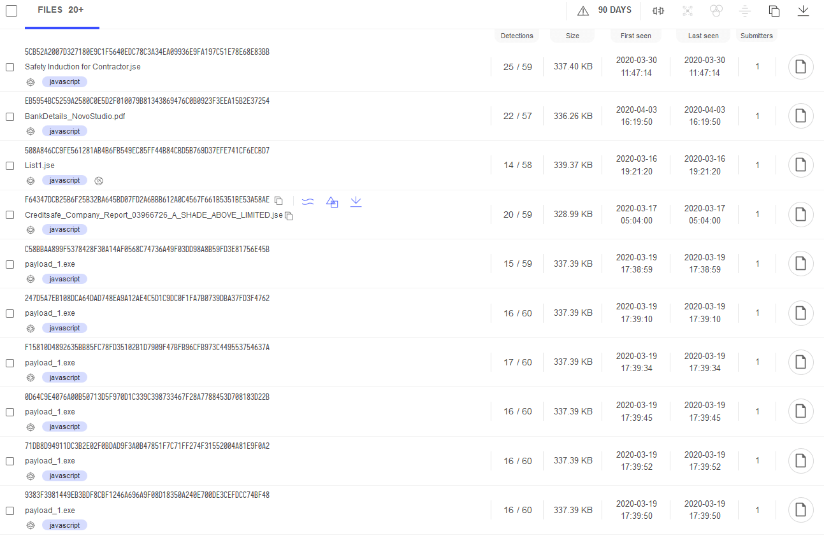The width and height of the screenshot is (824, 536).
Task: Click the horizontal lines filter icon in toolbar
Action: (x=745, y=11)
